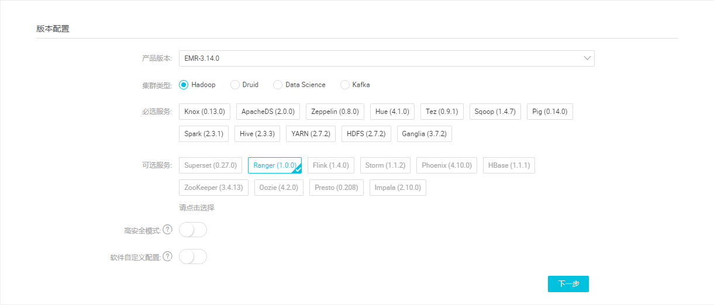Add Presto (0.208) to the cluster
The image size is (714, 305).
336,188
